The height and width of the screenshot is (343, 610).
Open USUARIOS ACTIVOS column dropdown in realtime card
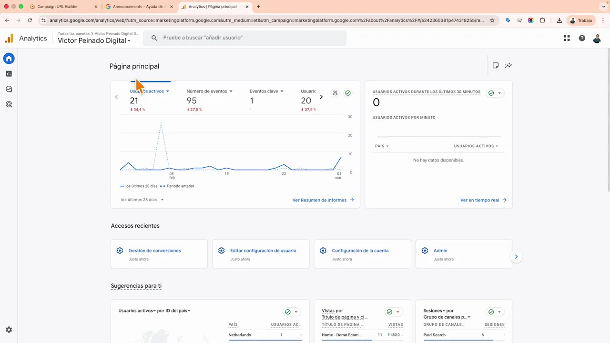[476, 146]
